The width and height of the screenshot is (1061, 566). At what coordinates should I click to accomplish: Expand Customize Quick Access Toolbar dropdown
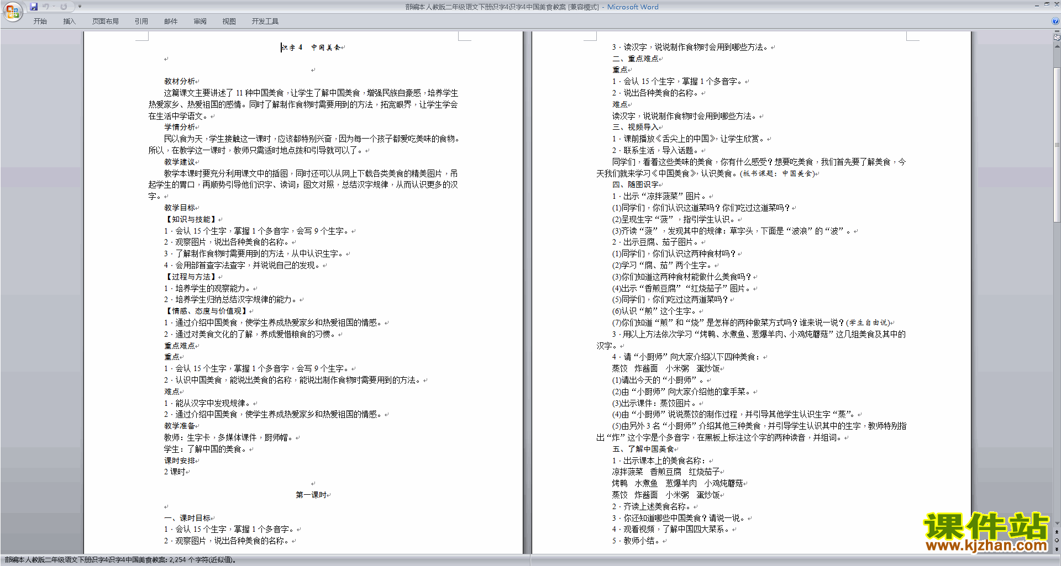pos(80,7)
